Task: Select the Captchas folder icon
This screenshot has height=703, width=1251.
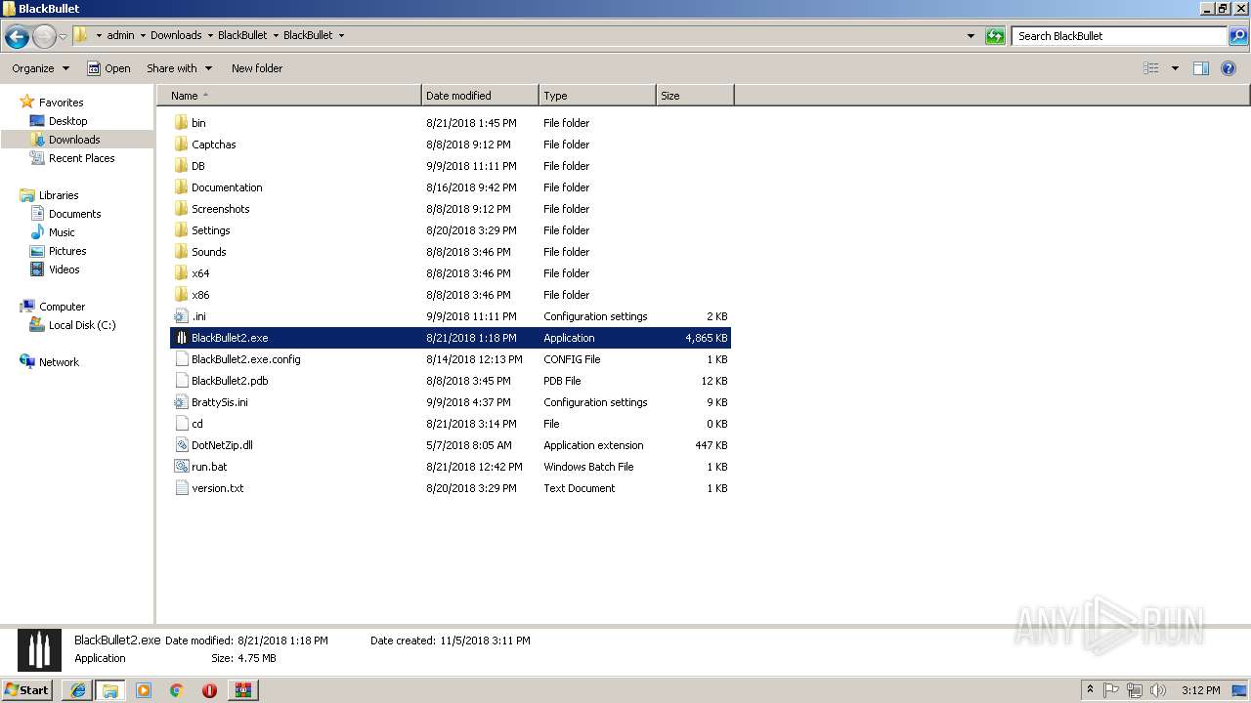Action: (181, 145)
